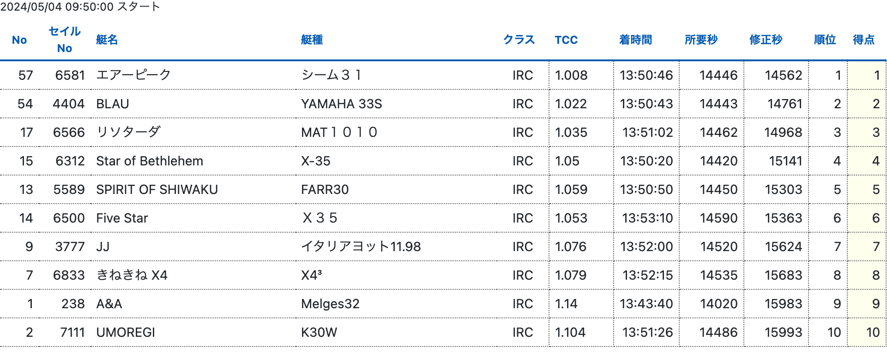The width and height of the screenshot is (887, 352).
Task: Select the boat name エアーピーク
Action: click(x=133, y=75)
